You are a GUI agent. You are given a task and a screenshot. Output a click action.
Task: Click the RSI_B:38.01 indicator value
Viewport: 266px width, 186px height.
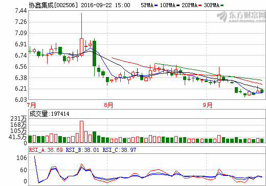82,150
